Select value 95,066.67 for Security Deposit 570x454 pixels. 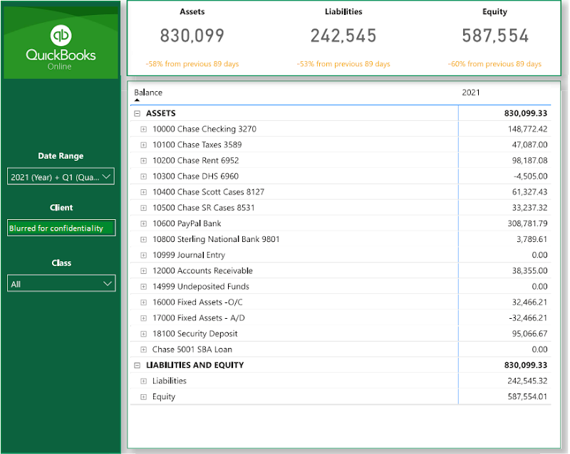pos(529,334)
